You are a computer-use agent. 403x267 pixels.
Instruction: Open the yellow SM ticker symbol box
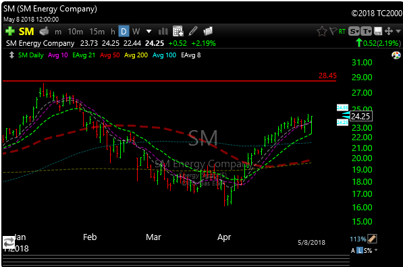(26, 32)
